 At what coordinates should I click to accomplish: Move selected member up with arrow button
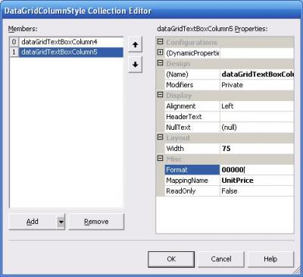[x=136, y=45]
